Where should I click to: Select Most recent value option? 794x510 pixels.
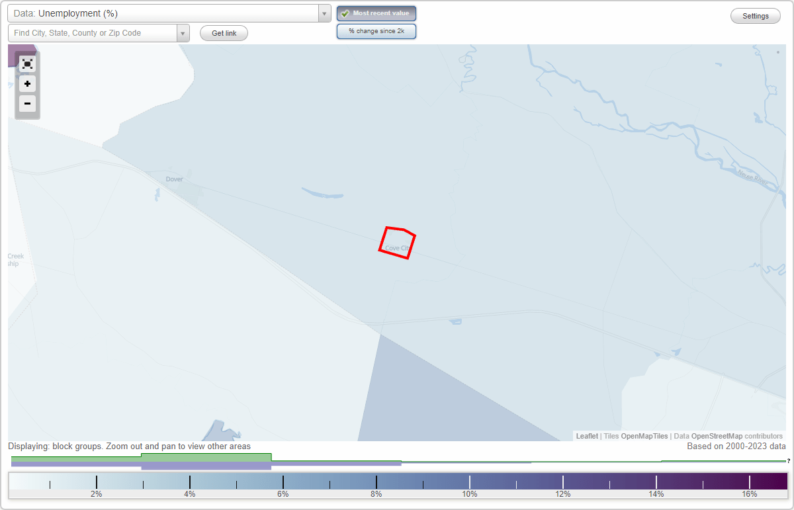(376, 13)
